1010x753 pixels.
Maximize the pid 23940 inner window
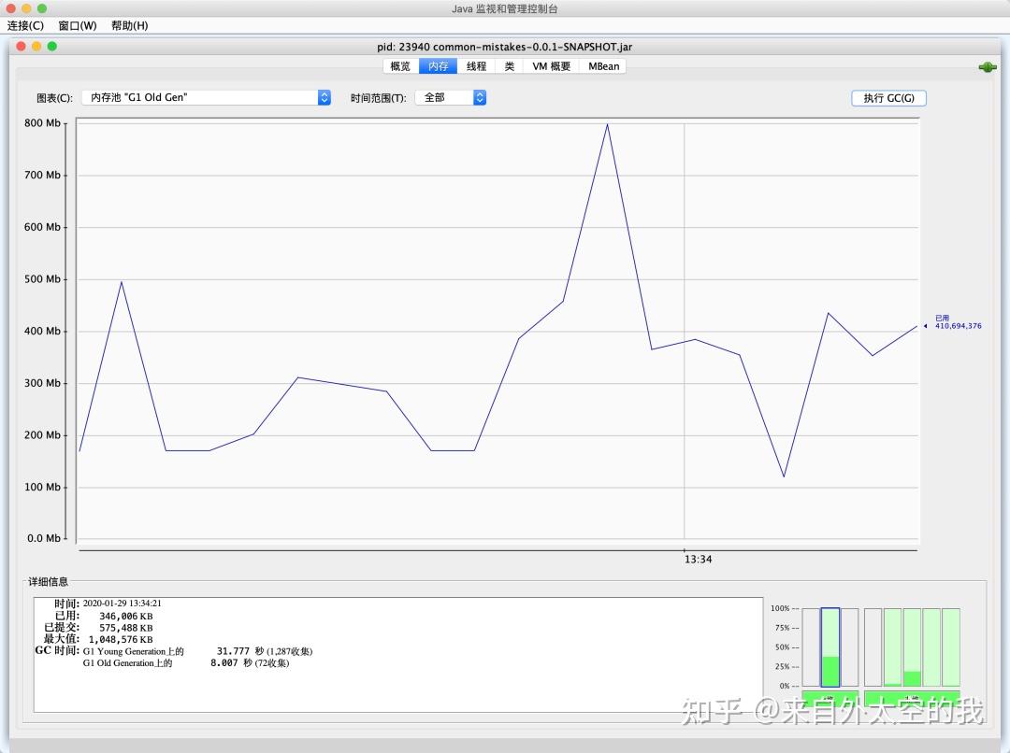pos(52,47)
